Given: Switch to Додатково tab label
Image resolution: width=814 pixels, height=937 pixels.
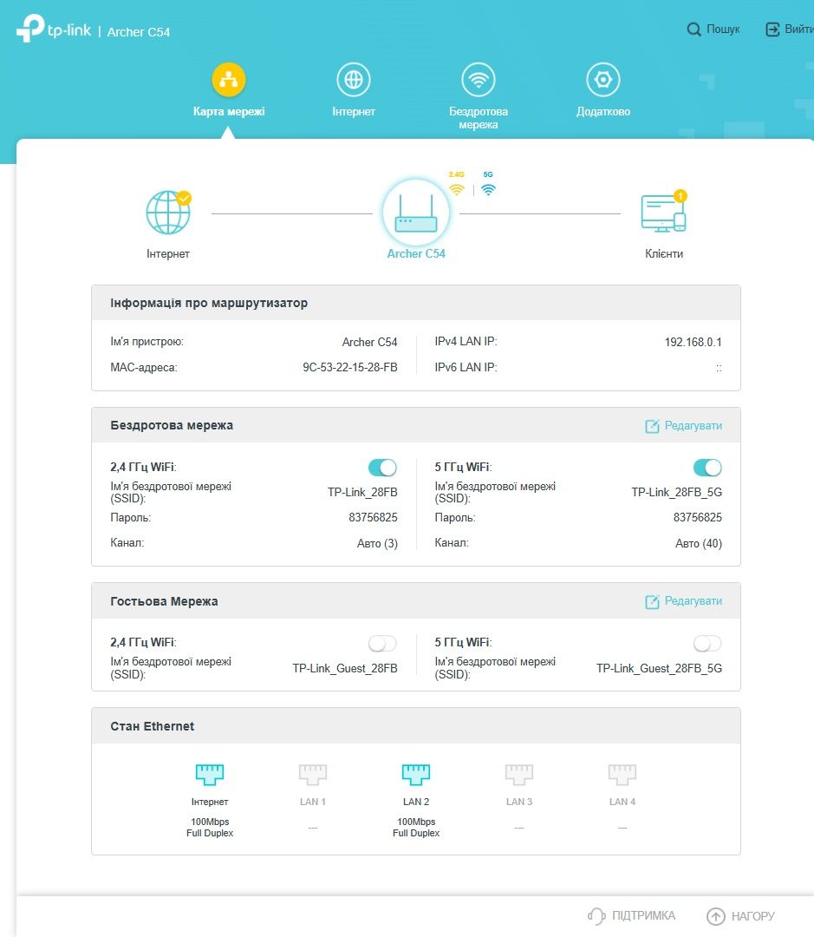Looking at the screenshot, I should click(x=603, y=112).
